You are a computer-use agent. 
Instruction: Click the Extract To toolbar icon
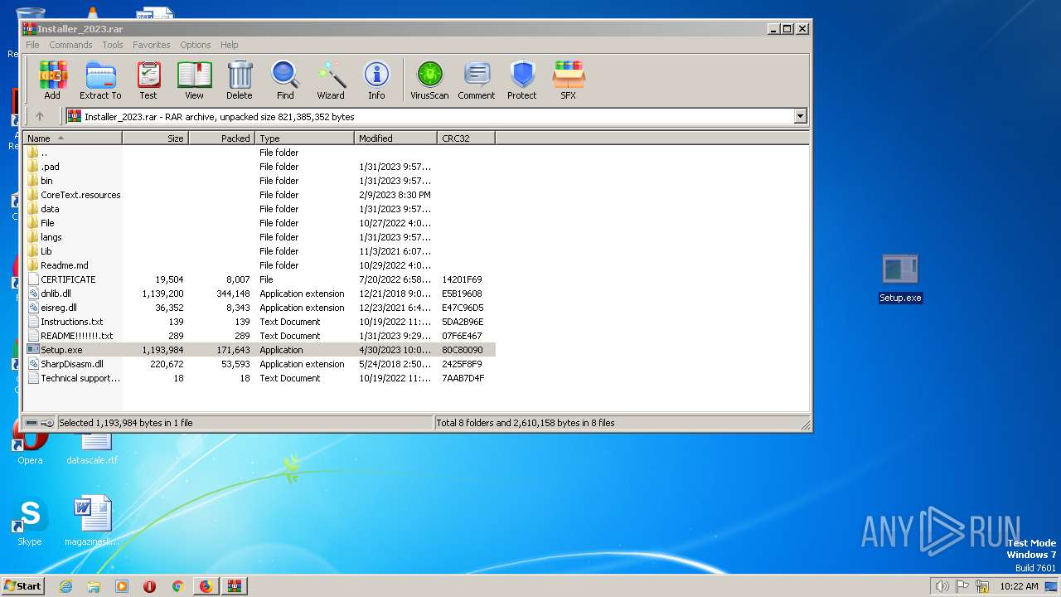coord(100,80)
